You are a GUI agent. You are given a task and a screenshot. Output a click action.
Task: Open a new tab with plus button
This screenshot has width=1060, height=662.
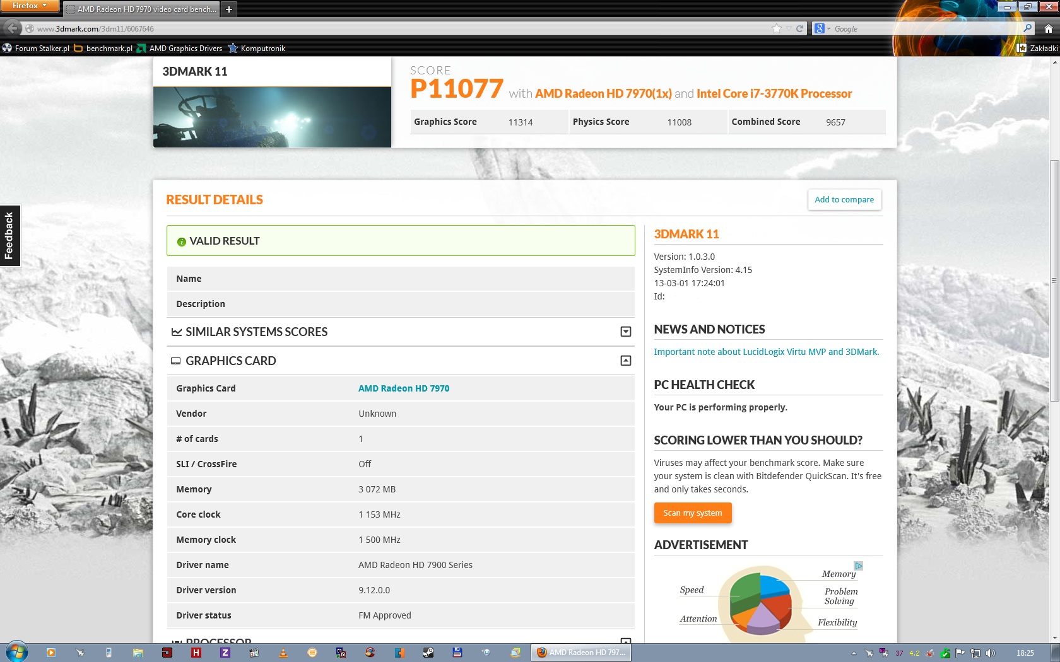(229, 9)
